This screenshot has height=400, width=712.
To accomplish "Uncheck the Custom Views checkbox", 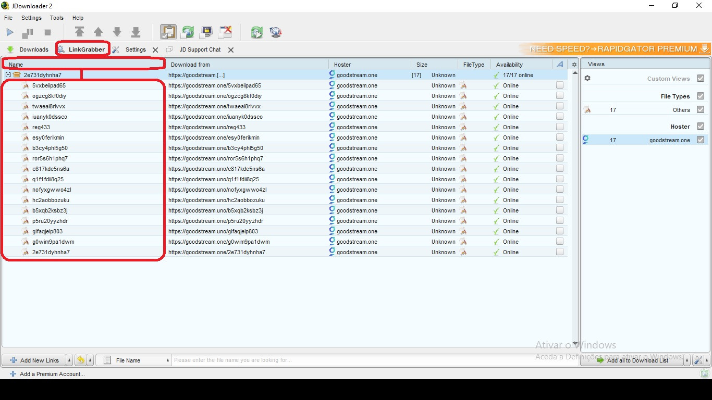I will tap(701, 79).
